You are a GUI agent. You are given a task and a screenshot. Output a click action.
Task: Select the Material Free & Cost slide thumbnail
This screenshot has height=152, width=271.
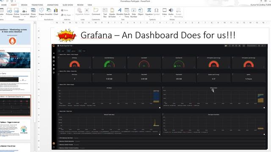click(x=15, y=147)
